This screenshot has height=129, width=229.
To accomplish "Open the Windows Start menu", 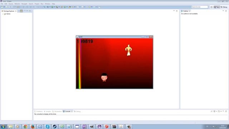I will pyautogui.click(x=3, y=126).
